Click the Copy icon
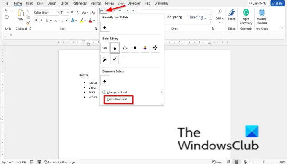Image resolution: width=287 pixels, height=164 pixels. click(x=28, y=17)
